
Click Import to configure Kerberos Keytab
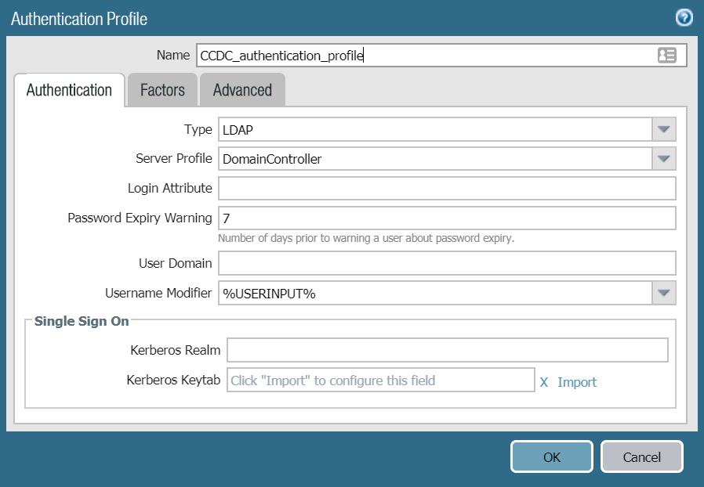click(x=574, y=381)
